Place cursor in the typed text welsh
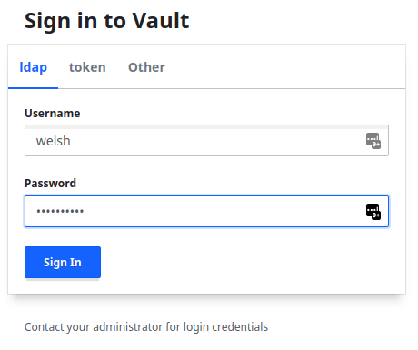Image resolution: width=418 pixels, height=350 pixels. pos(54,141)
